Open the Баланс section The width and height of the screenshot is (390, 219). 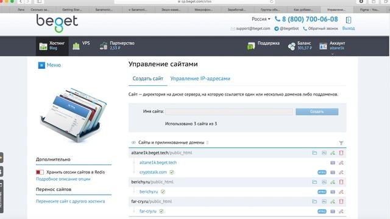[300, 46]
